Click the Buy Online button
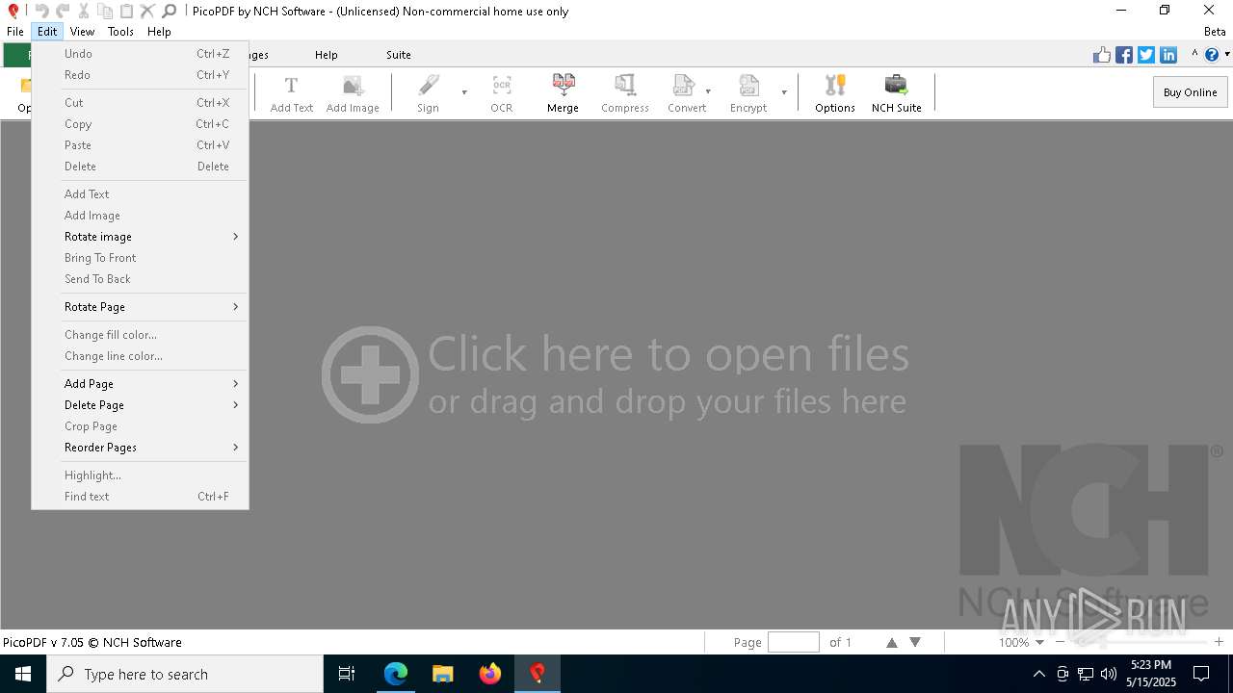 [1190, 92]
